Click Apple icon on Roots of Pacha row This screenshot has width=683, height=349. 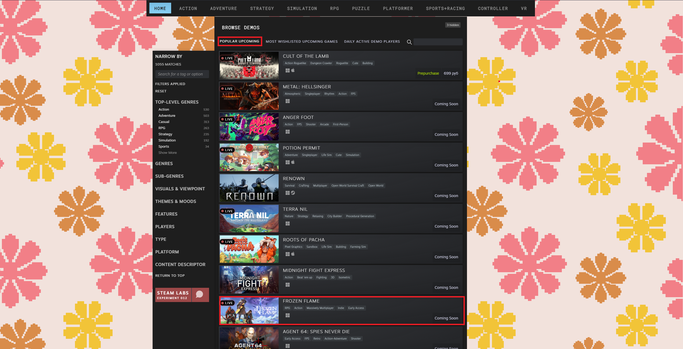(x=293, y=254)
